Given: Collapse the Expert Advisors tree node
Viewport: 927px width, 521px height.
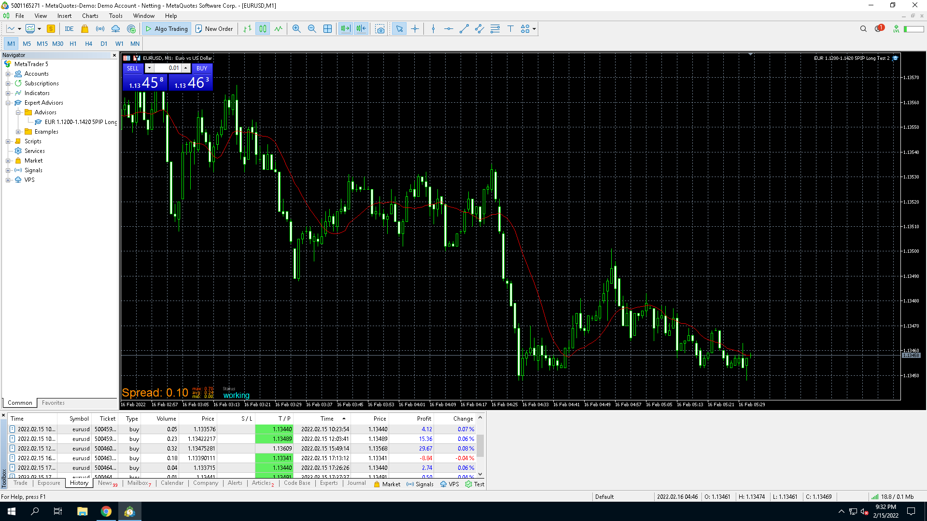Looking at the screenshot, I should [8, 103].
